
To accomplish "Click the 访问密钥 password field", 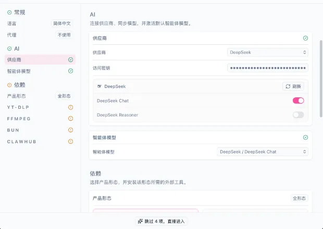I will pos(268,68).
